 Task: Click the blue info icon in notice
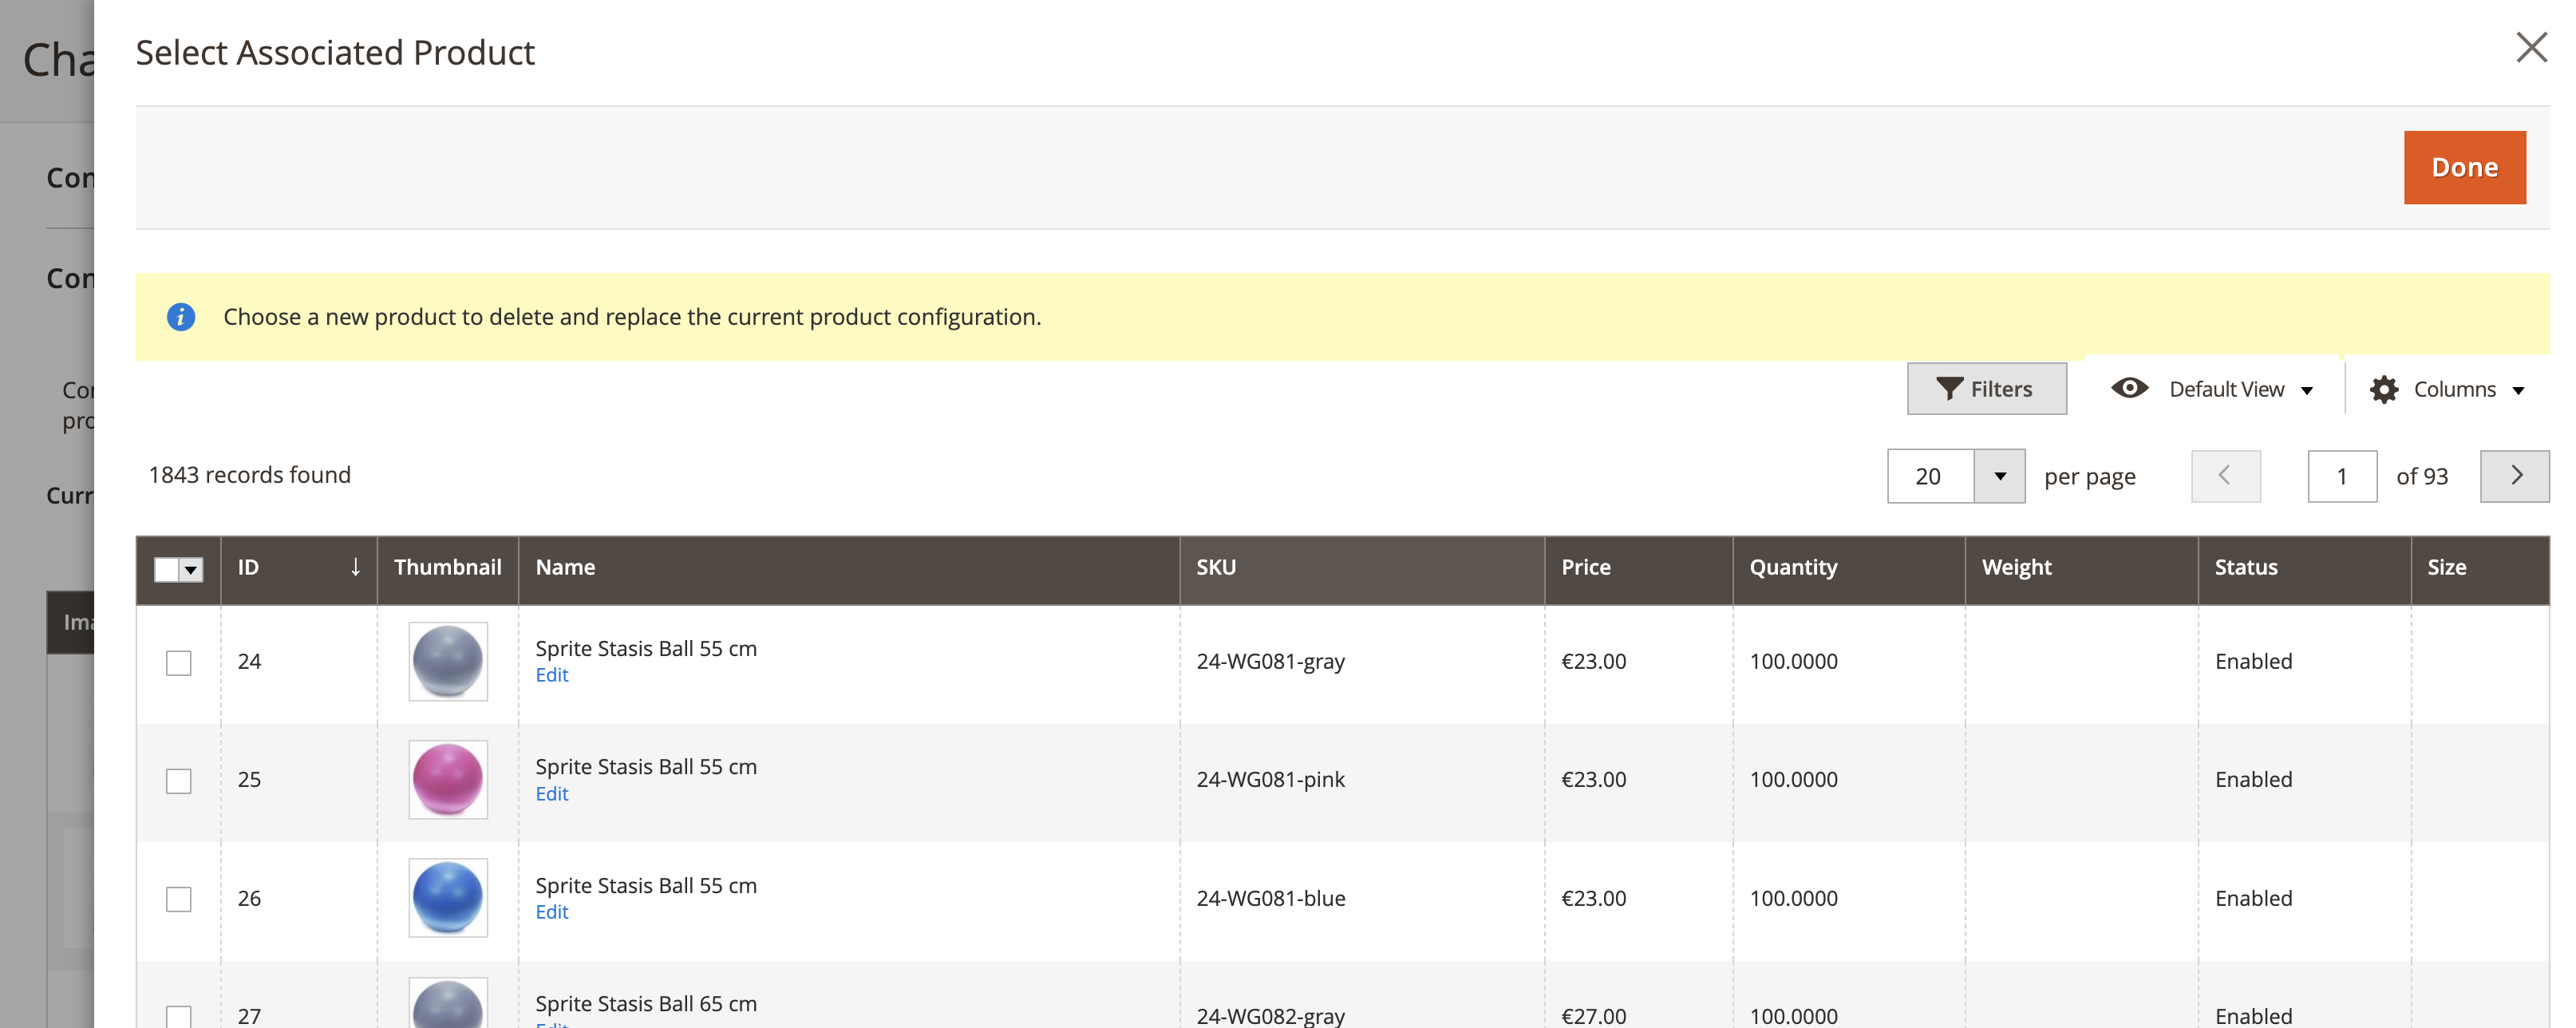[x=181, y=317]
